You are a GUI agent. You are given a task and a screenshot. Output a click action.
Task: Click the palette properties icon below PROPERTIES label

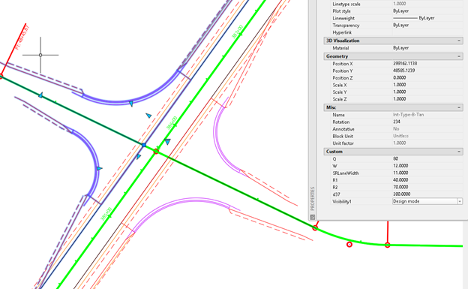pyautogui.click(x=313, y=217)
